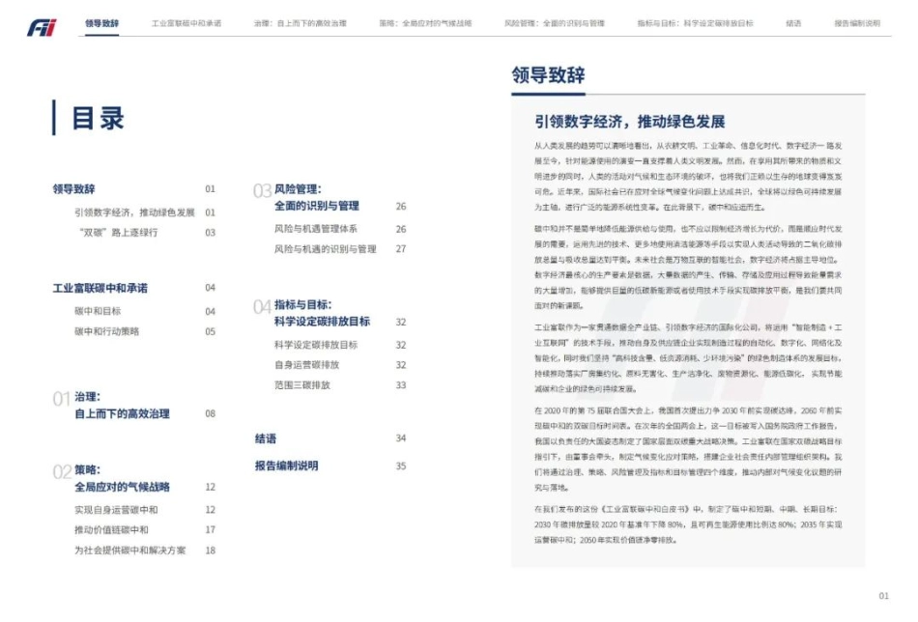Click the 目录 page title
This screenshot has width=918, height=622.
point(98,118)
